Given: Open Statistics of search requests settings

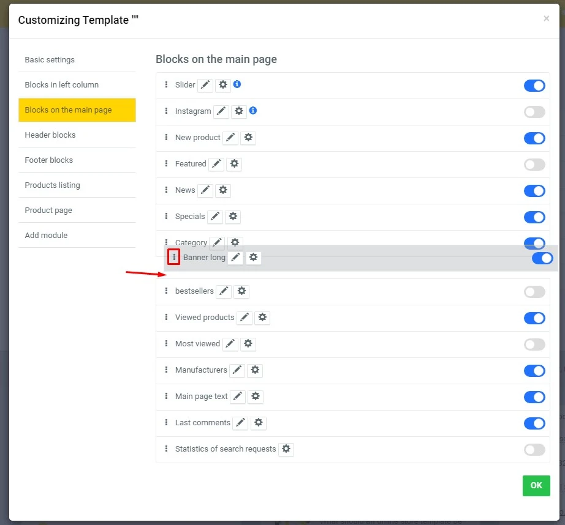Looking at the screenshot, I should click(286, 449).
